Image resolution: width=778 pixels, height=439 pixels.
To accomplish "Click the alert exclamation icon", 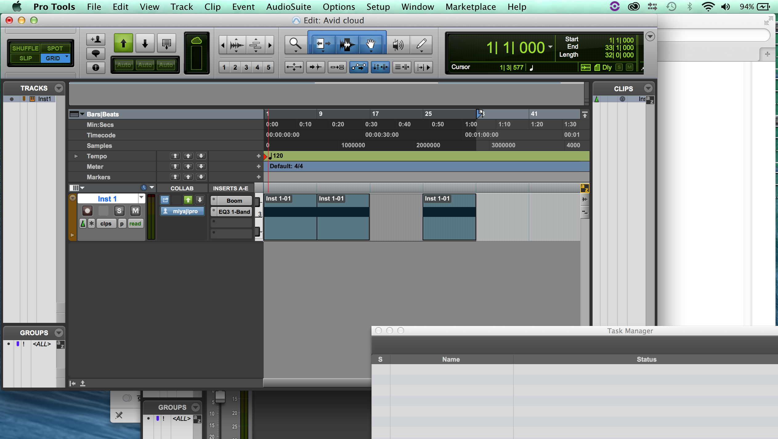I will pos(96,67).
